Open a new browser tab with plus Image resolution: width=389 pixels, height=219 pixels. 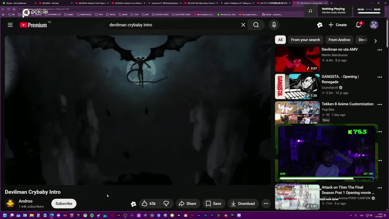(x=331, y=3)
